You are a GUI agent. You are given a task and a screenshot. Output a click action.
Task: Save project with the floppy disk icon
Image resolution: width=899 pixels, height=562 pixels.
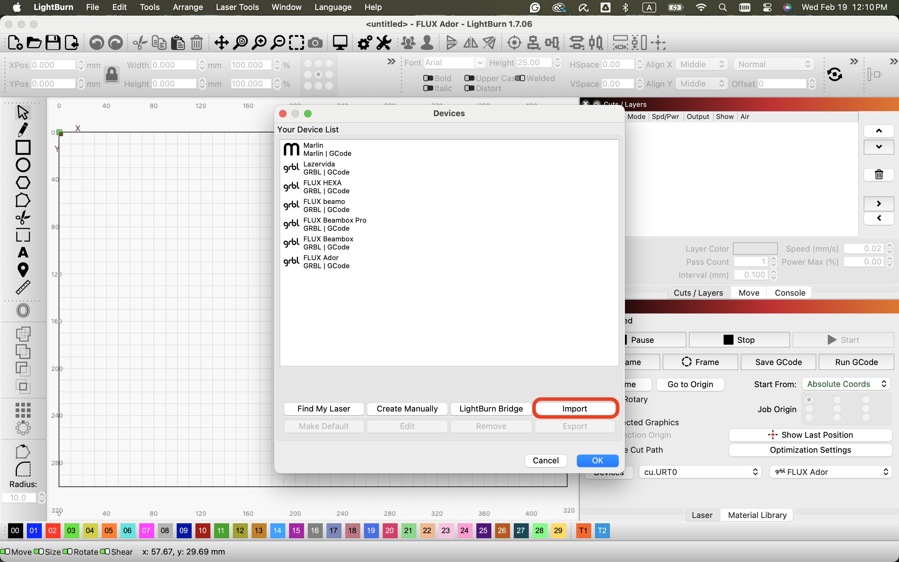click(53, 43)
